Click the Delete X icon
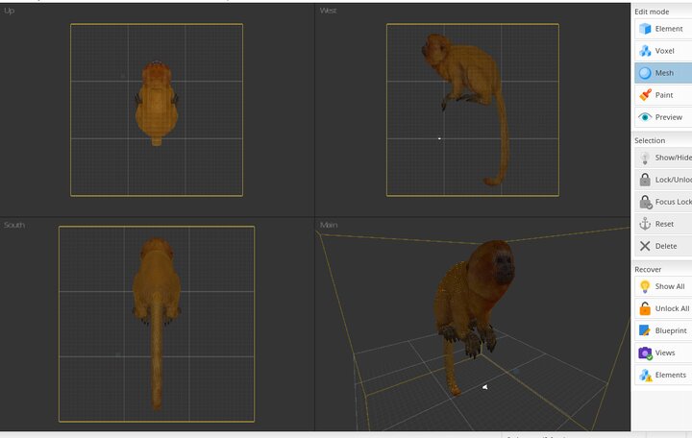The height and width of the screenshot is (438, 692). pos(645,246)
